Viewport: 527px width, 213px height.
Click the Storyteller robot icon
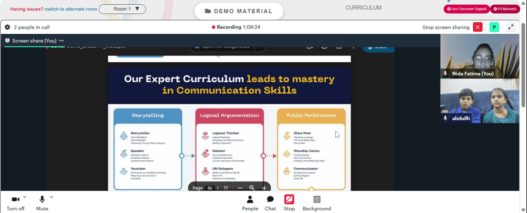124,135
